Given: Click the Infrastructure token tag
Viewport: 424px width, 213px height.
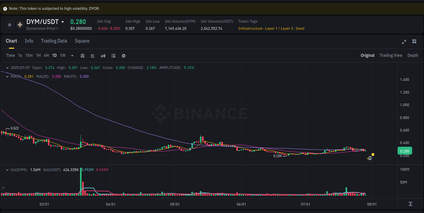Looking at the screenshot, I should 250,28.
